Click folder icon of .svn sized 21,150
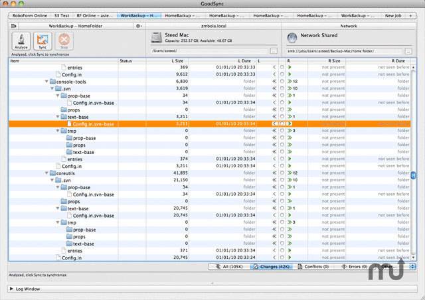 [58, 181]
